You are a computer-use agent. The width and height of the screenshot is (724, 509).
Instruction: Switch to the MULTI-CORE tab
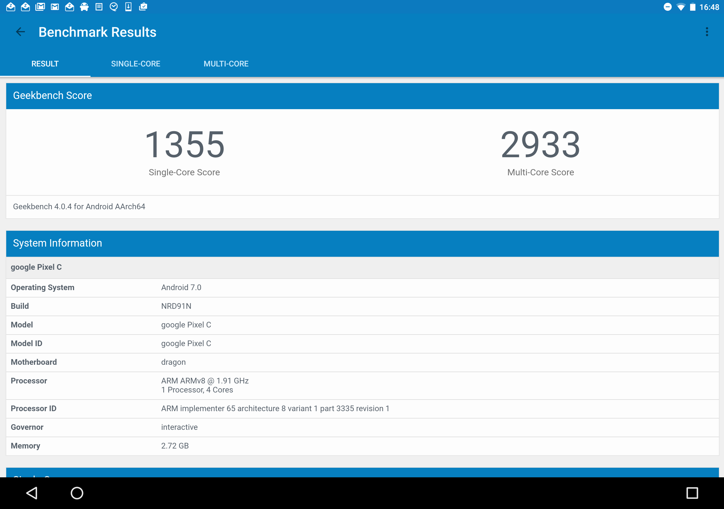point(226,64)
